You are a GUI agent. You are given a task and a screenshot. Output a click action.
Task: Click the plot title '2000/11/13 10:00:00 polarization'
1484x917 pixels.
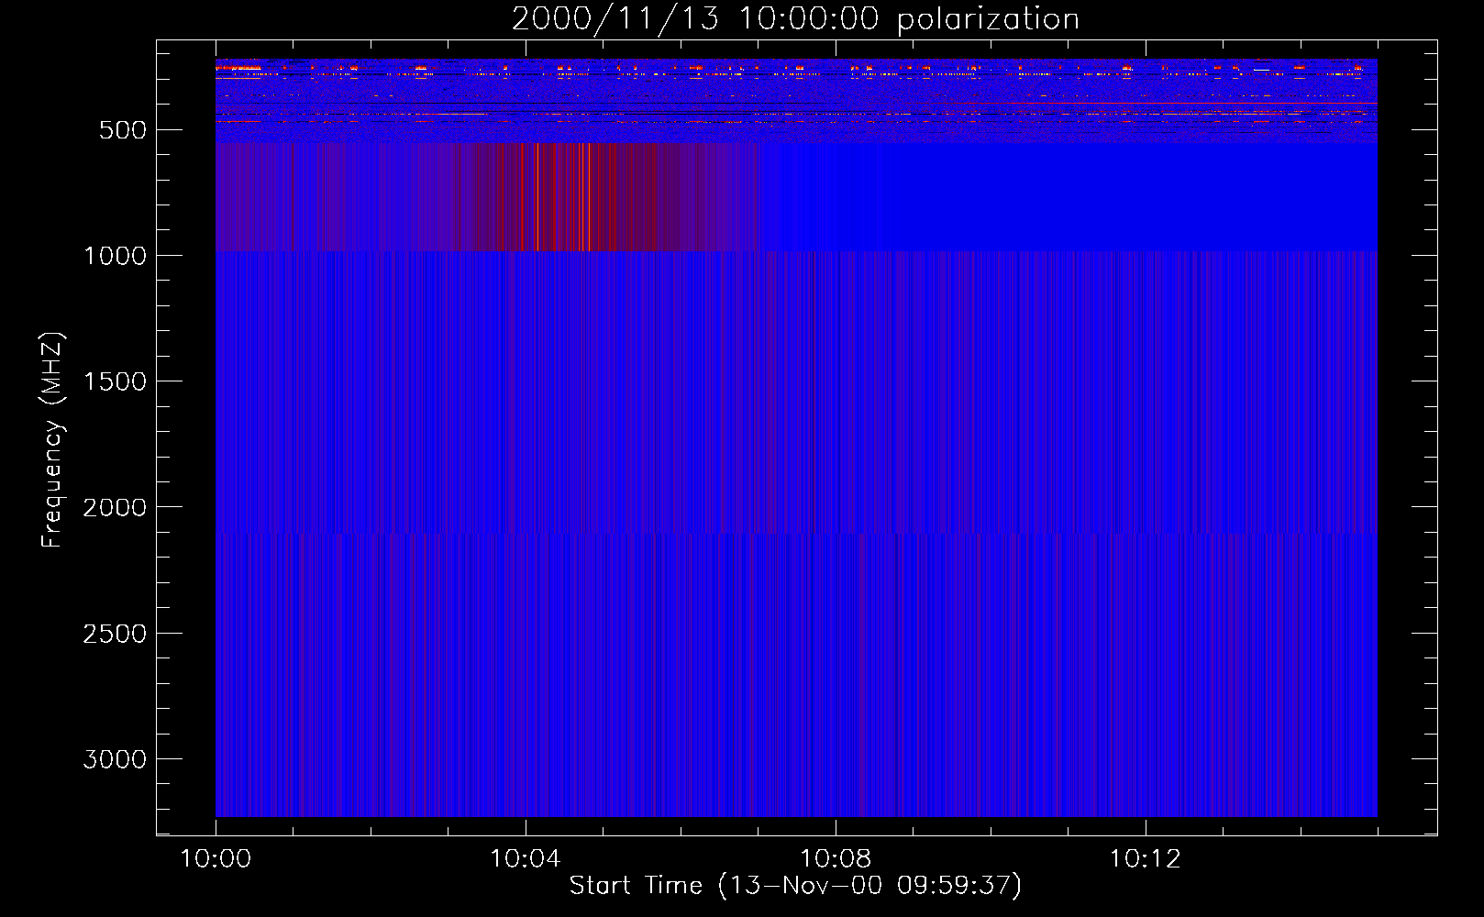tap(795, 19)
